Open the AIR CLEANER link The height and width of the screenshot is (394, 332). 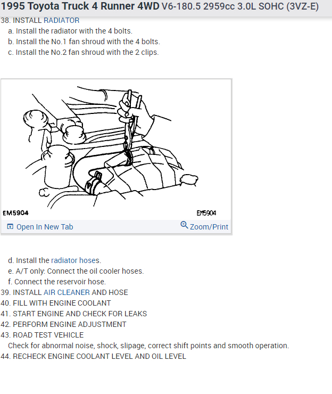67,292
